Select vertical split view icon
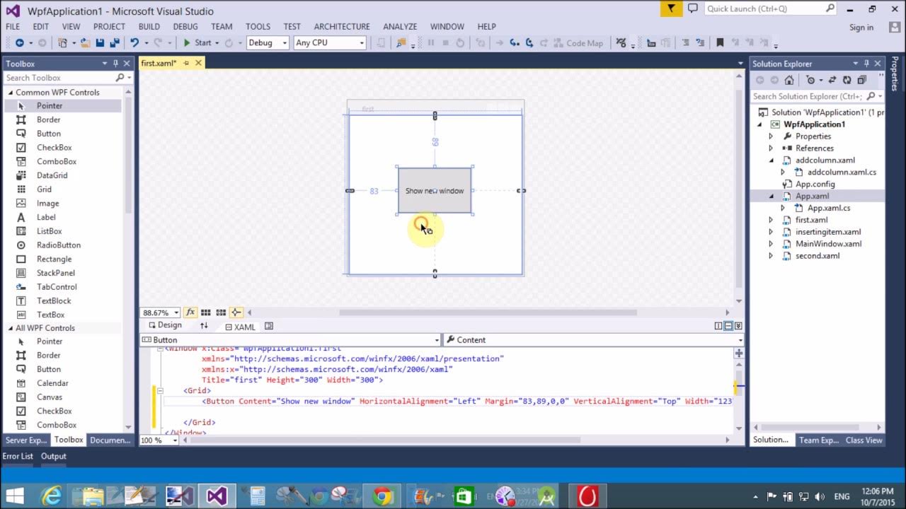The image size is (906, 509). 718,326
